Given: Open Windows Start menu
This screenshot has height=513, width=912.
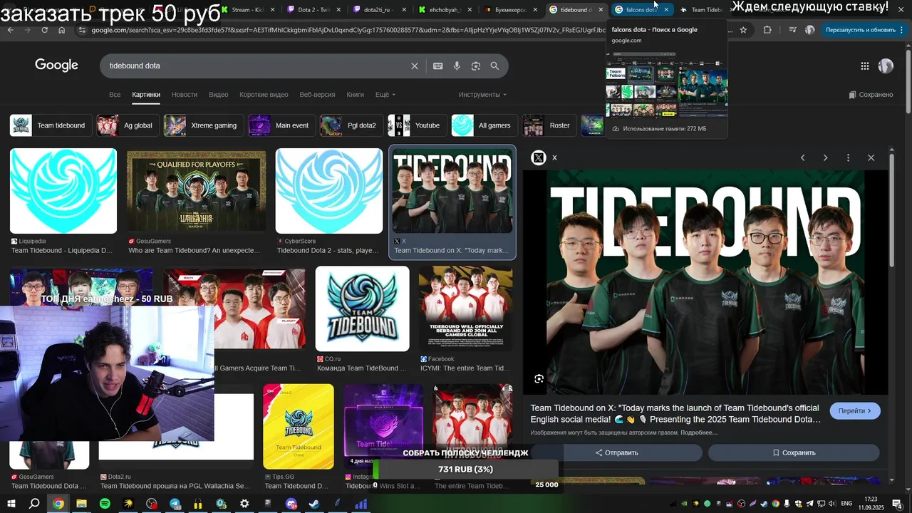Looking at the screenshot, I should pyautogui.click(x=11, y=504).
